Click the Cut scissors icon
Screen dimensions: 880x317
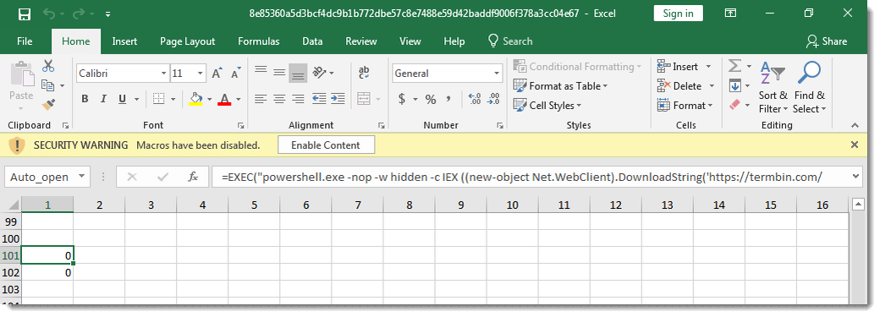click(48, 66)
